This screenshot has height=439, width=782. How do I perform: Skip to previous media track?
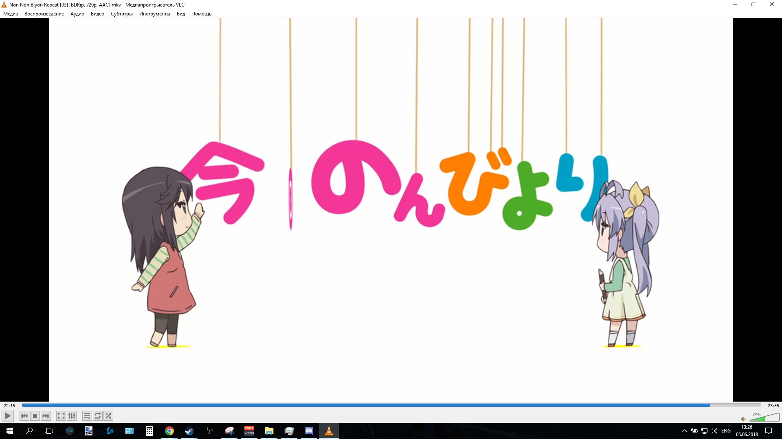pos(24,416)
